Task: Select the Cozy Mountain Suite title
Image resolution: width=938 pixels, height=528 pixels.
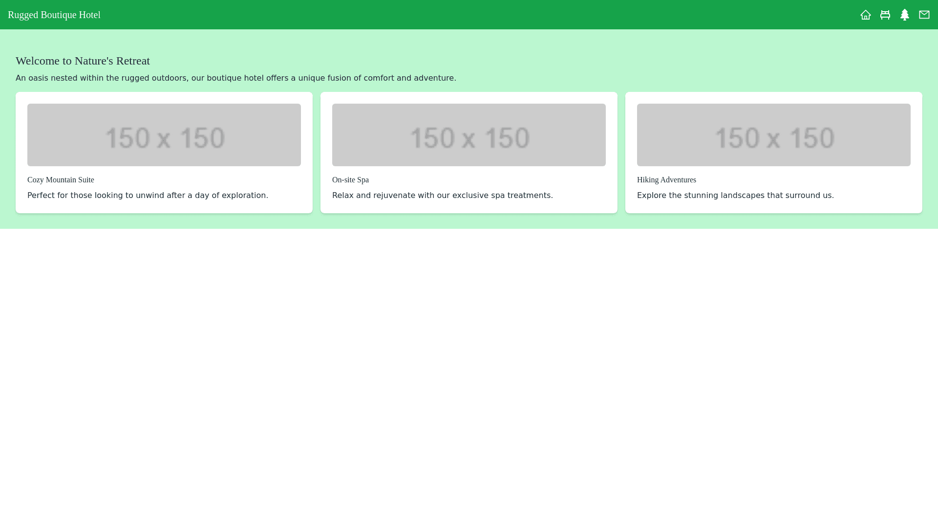Action: [61, 180]
